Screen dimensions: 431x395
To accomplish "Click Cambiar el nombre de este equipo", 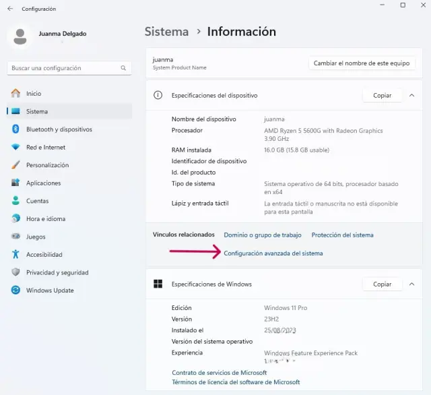I will pyautogui.click(x=361, y=63).
